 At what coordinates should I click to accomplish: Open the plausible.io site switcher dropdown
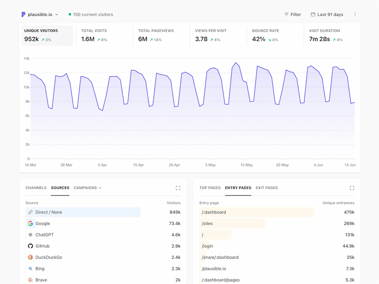point(40,15)
